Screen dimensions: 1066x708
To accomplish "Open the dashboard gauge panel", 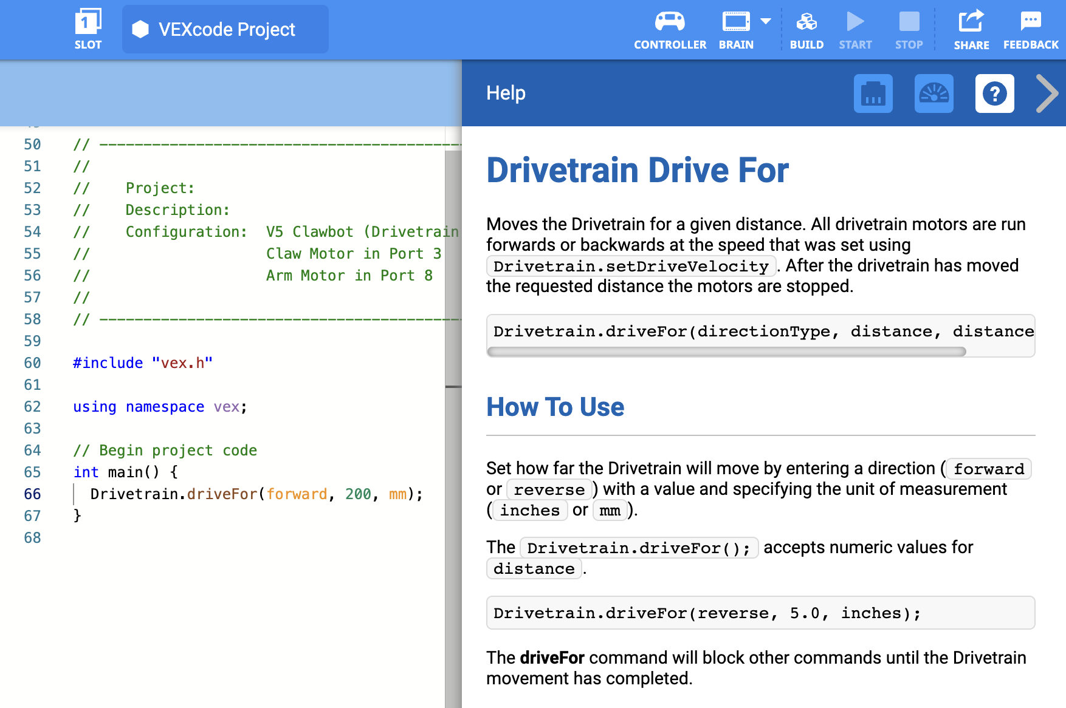I will [x=934, y=94].
